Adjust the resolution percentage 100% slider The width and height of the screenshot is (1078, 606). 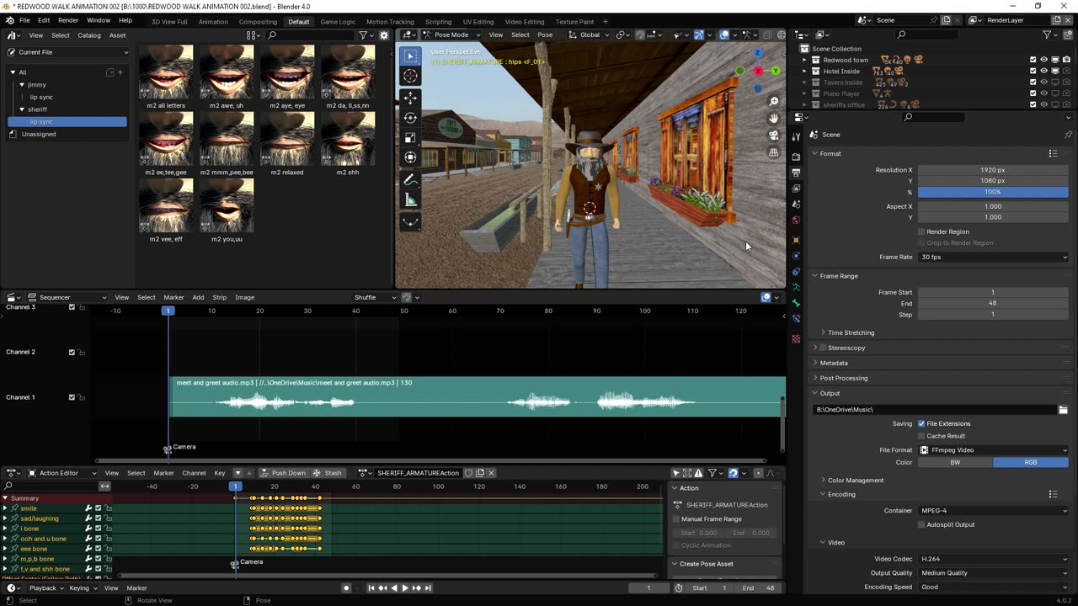993,192
